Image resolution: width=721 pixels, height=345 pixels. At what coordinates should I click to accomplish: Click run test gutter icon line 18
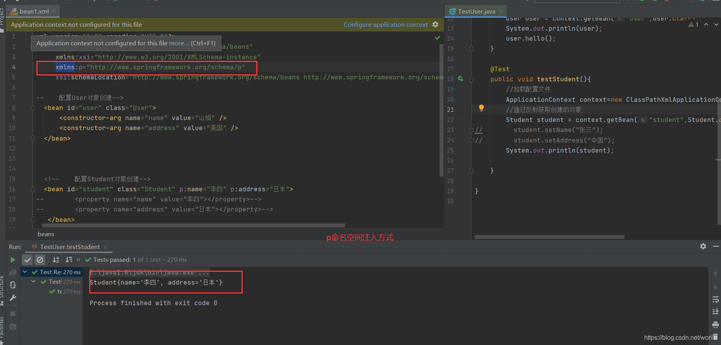click(461, 79)
